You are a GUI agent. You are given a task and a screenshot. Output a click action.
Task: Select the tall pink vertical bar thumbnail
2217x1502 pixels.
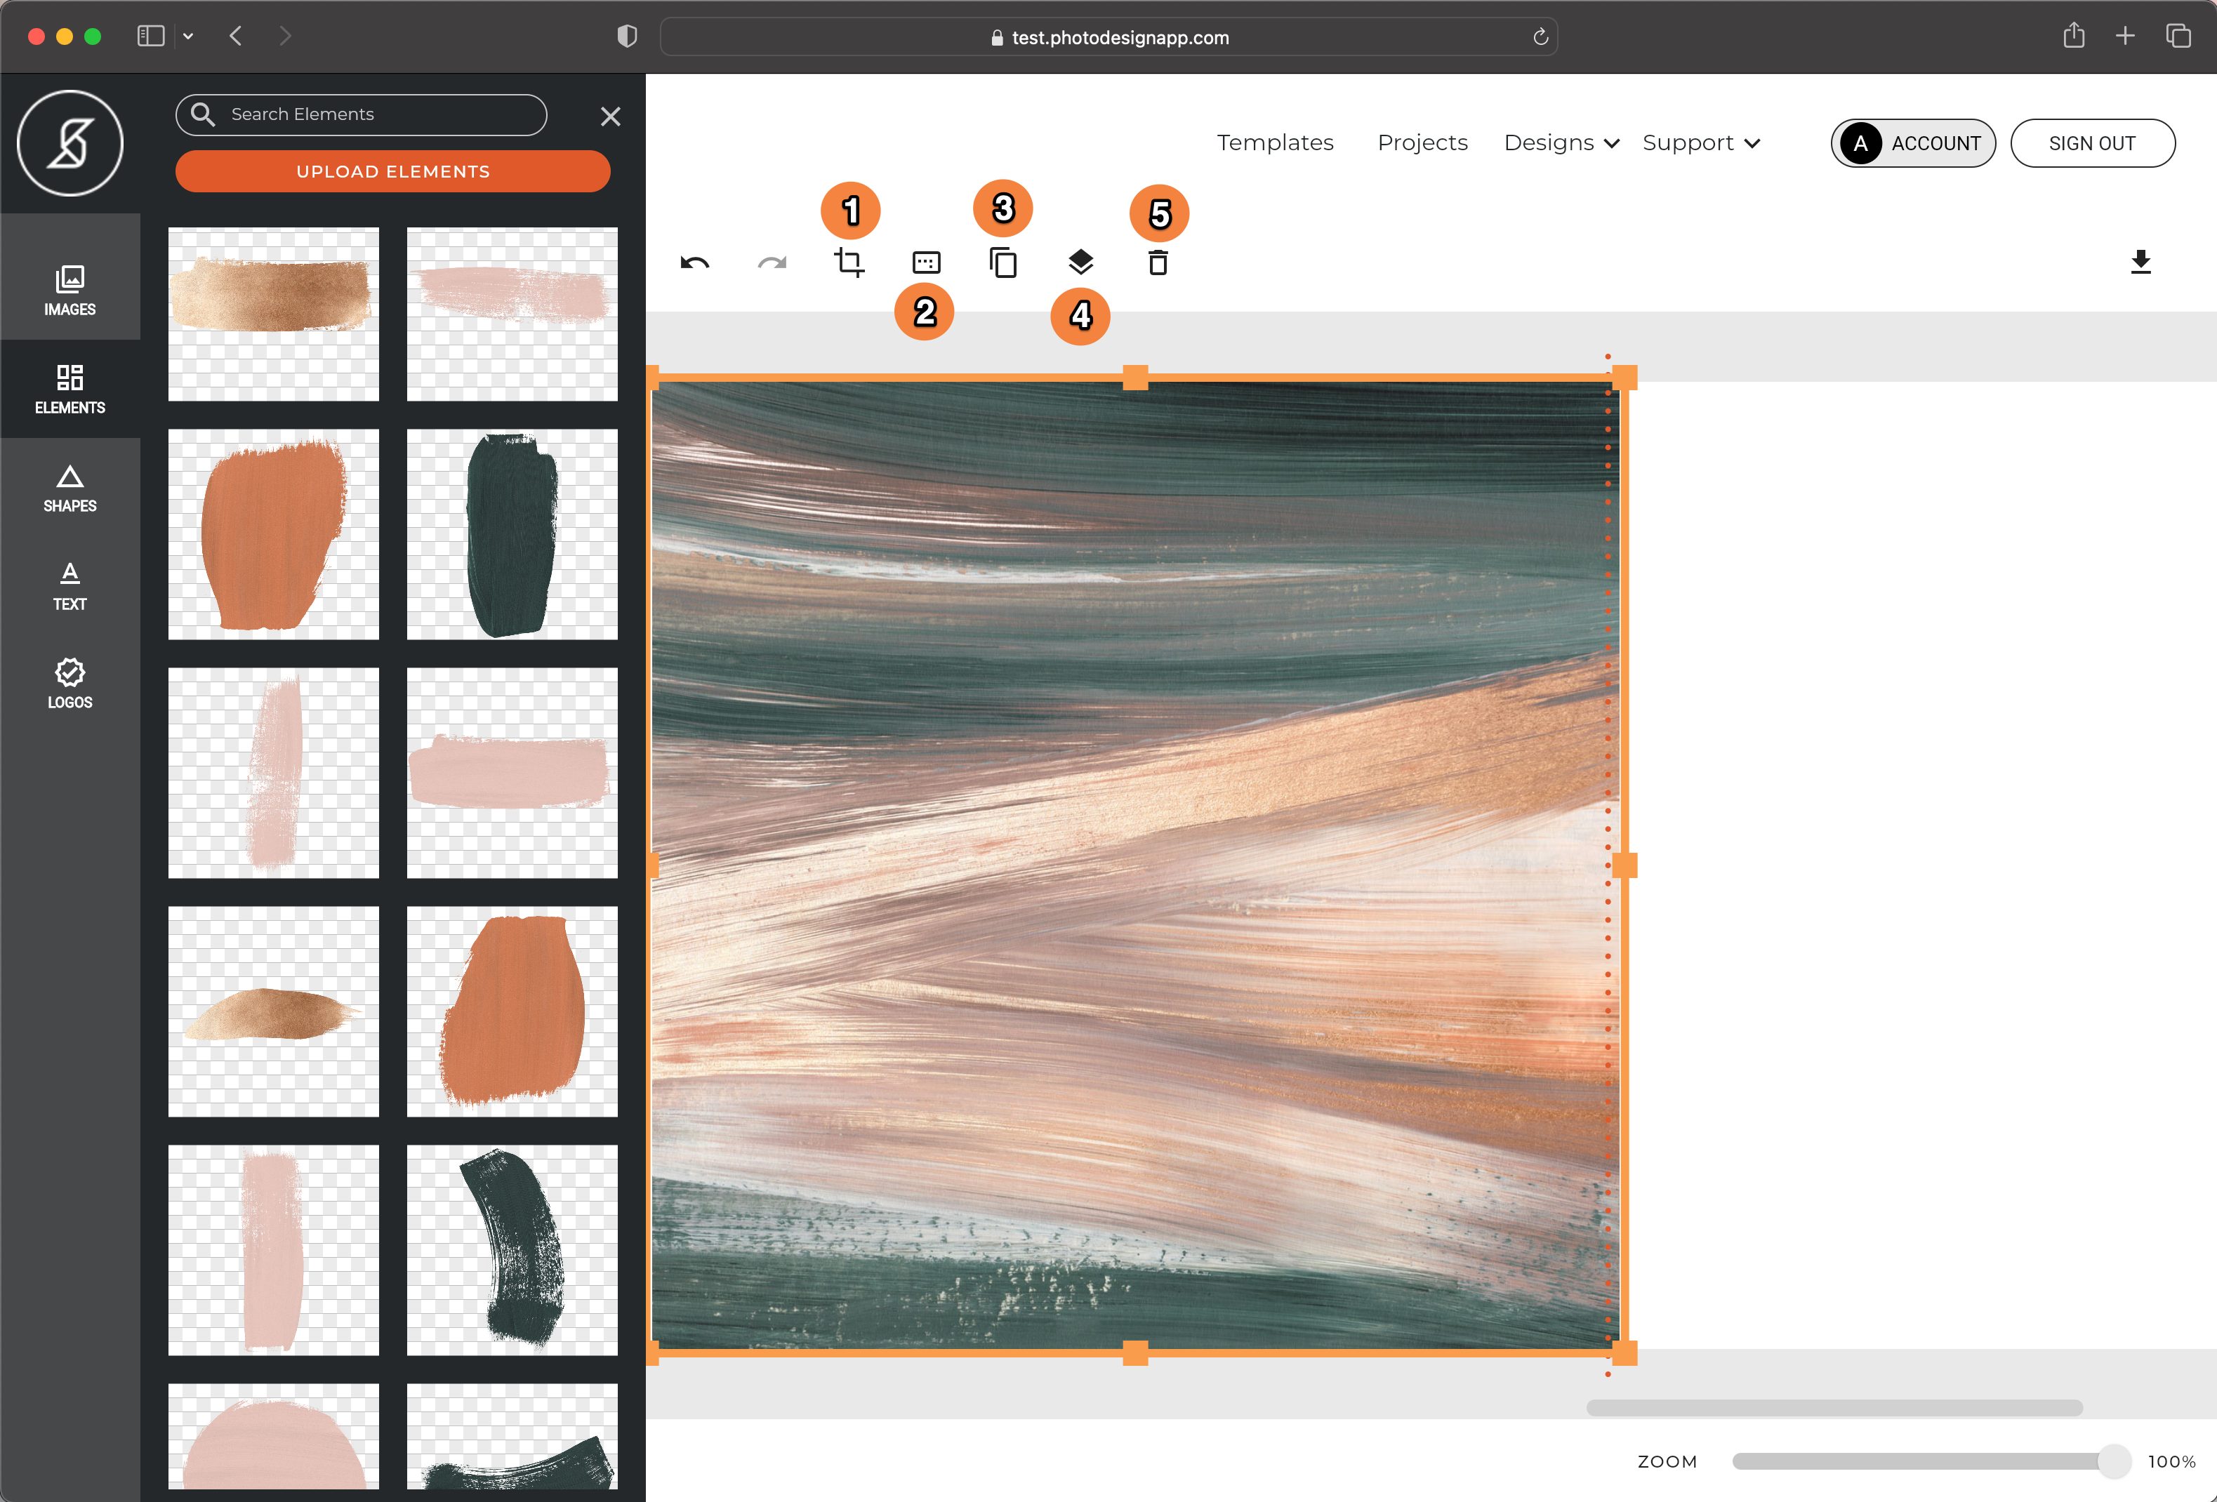click(274, 1250)
